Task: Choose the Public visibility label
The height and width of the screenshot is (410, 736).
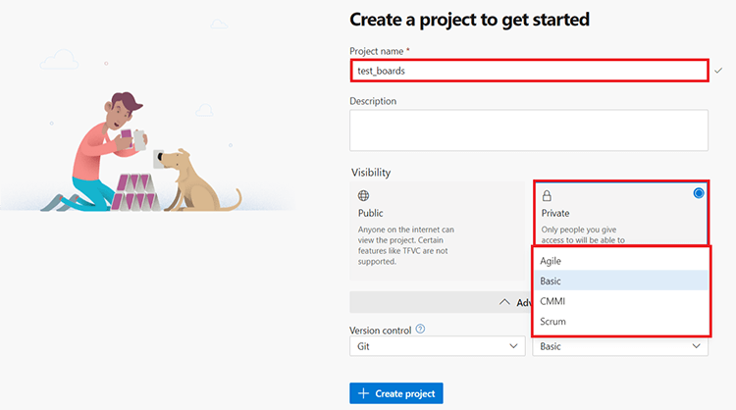Action: 370,213
